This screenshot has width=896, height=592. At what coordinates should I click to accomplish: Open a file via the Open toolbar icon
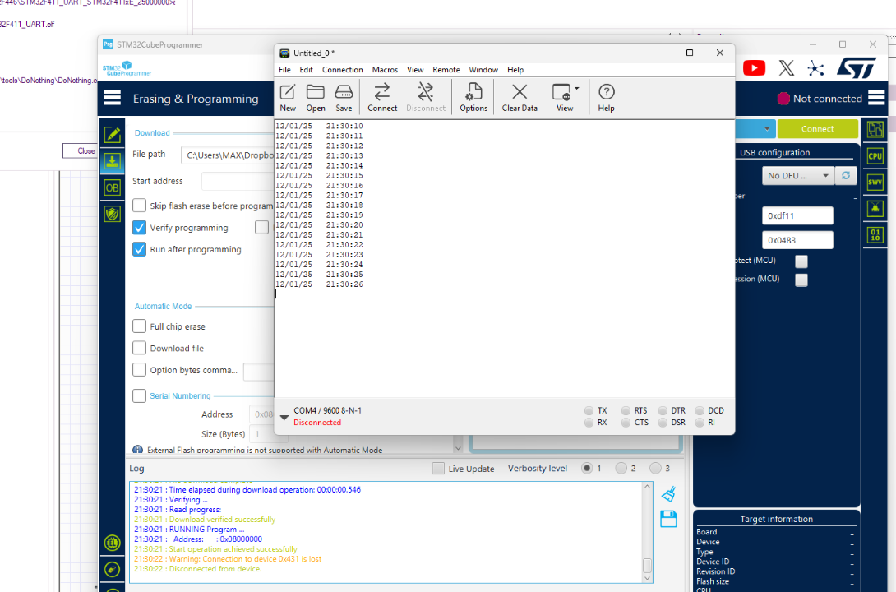point(316,98)
